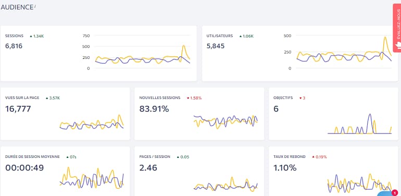Click the purple spike in Objectifs sparkline
The width and height of the screenshot is (401, 196).
(369, 115)
